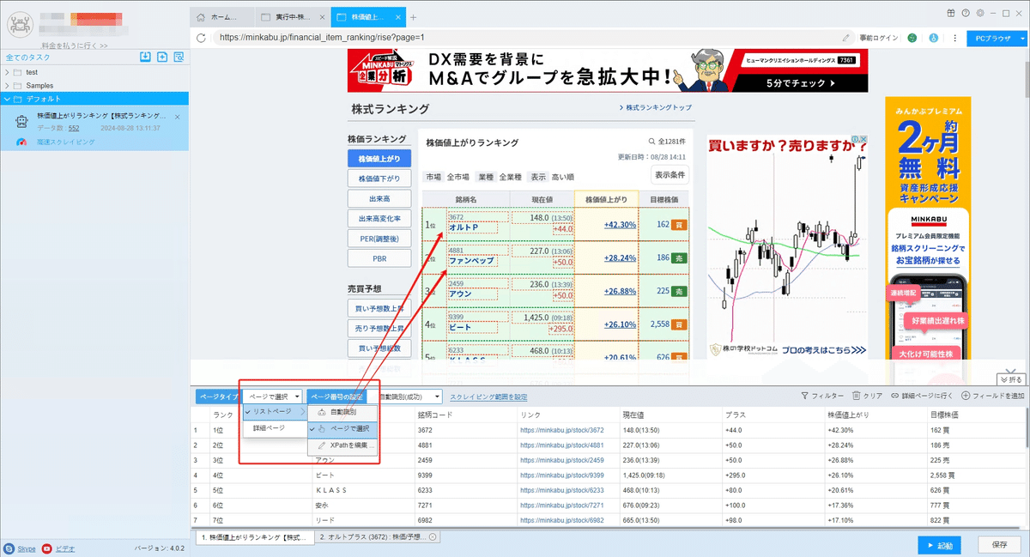Open settings with the gear icon

[979, 12]
